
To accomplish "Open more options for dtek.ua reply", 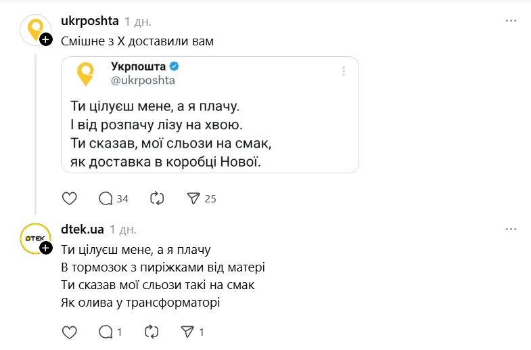I will tap(511, 229).
